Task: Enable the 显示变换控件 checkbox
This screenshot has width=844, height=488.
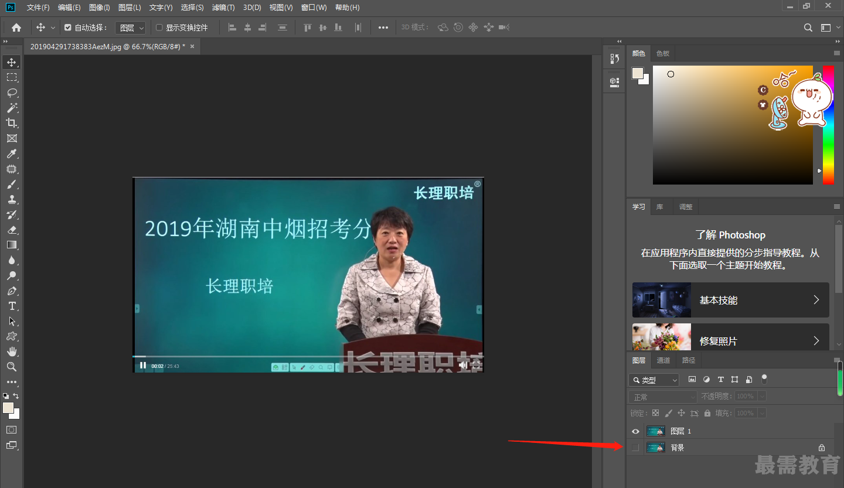Action: (159, 28)
